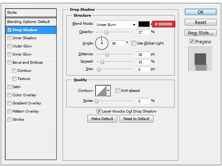
Task: Click the New Style button
Action: [x=201, y=33]
